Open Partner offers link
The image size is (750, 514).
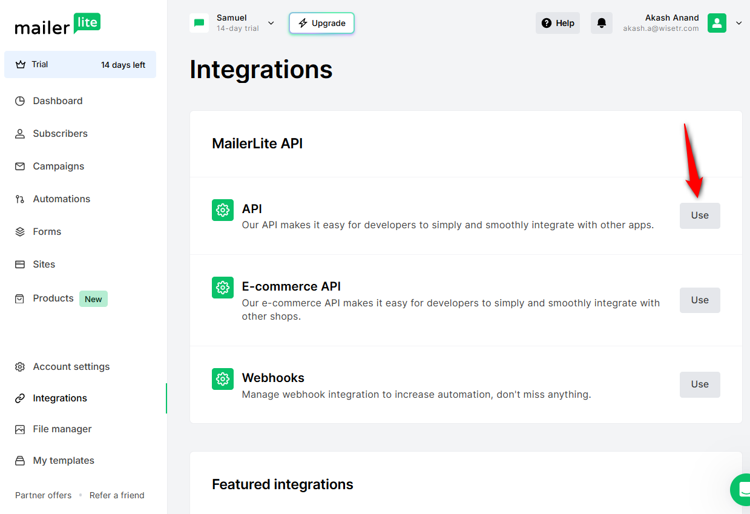(x=44, y=495)
